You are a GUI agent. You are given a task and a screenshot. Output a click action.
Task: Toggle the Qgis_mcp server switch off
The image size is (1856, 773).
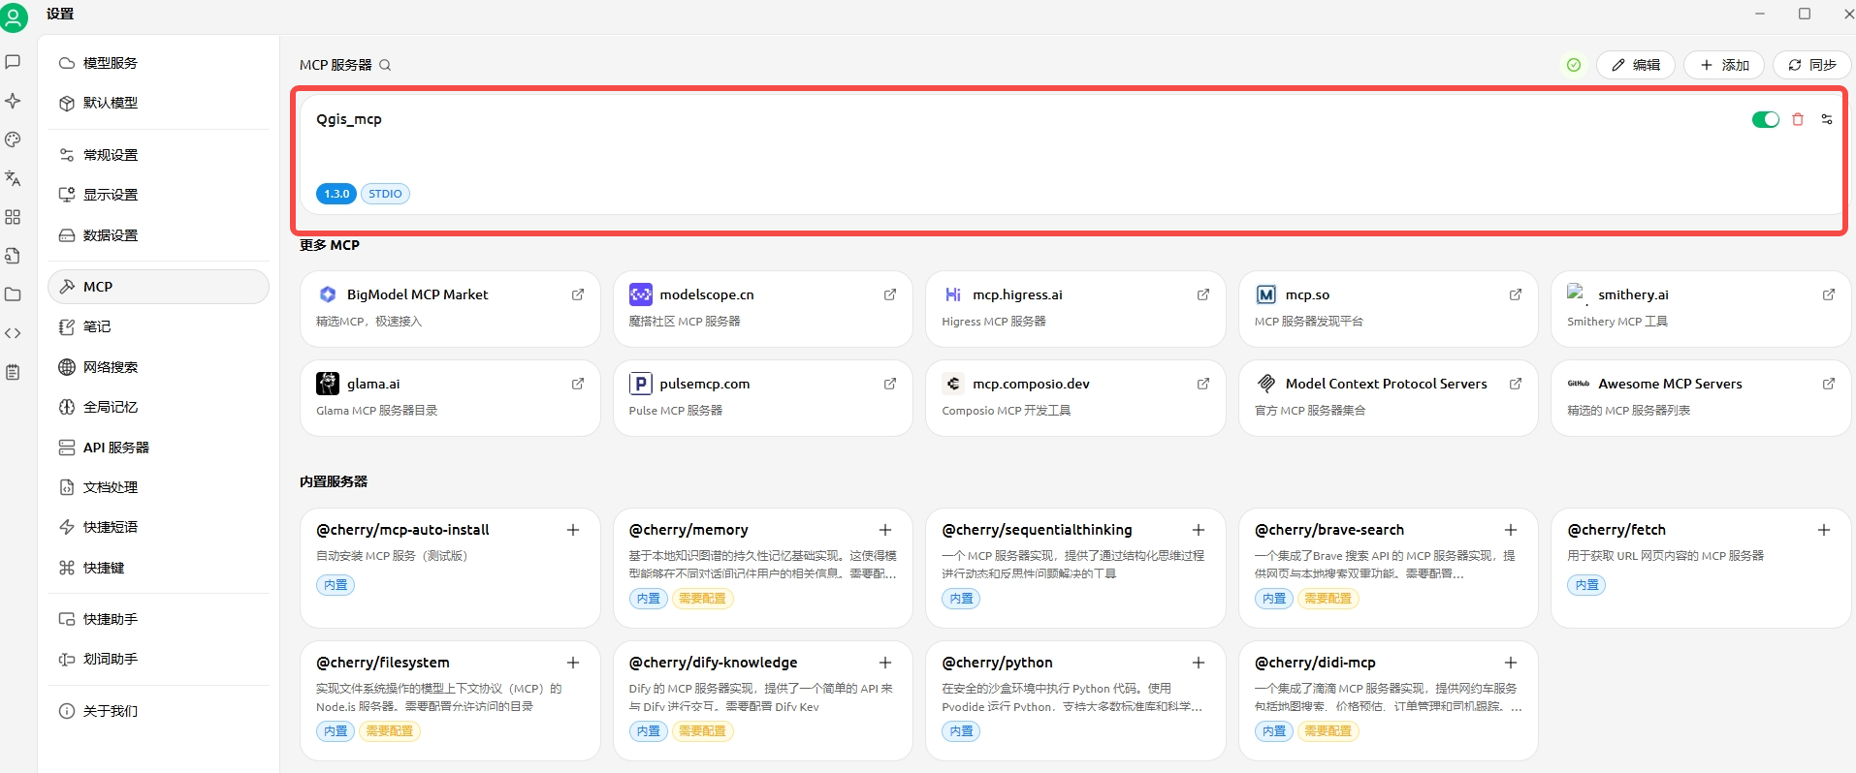click(1766, 119)
